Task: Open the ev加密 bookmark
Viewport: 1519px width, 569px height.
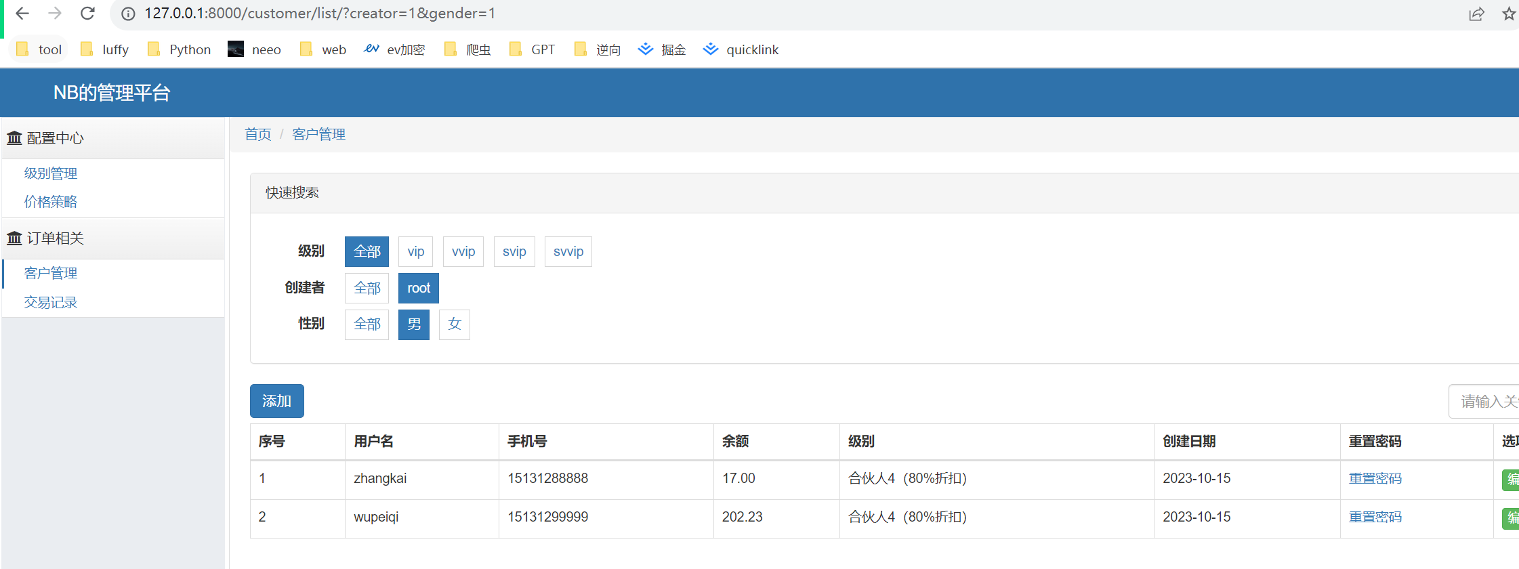Action: (x=394, y=49)
